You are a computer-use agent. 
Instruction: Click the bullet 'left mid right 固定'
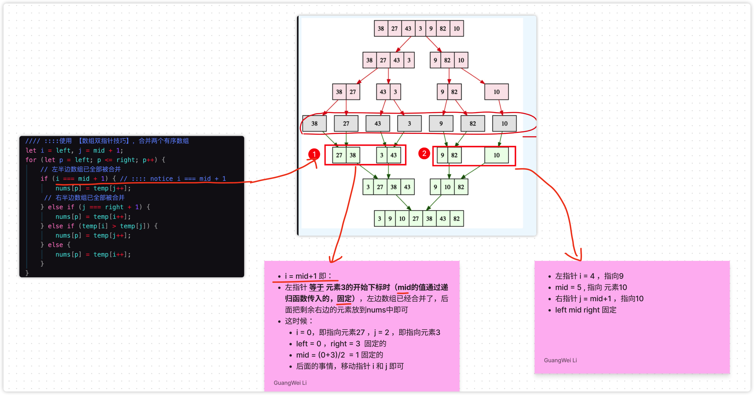586,310
